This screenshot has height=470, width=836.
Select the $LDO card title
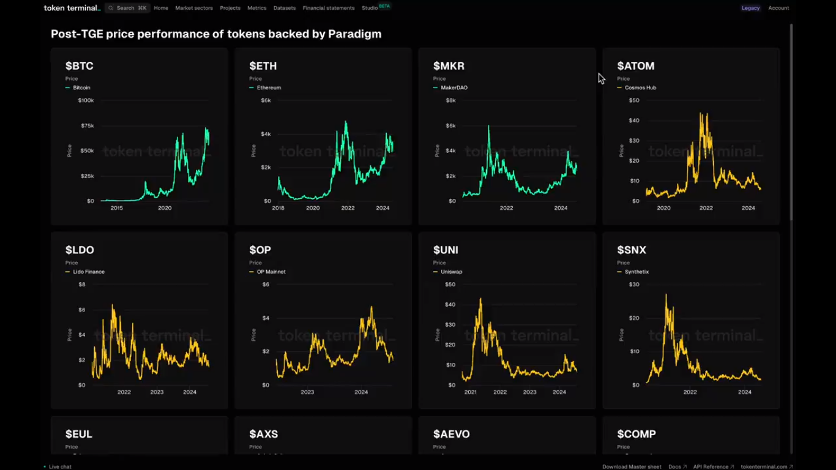tap(80, 250)
